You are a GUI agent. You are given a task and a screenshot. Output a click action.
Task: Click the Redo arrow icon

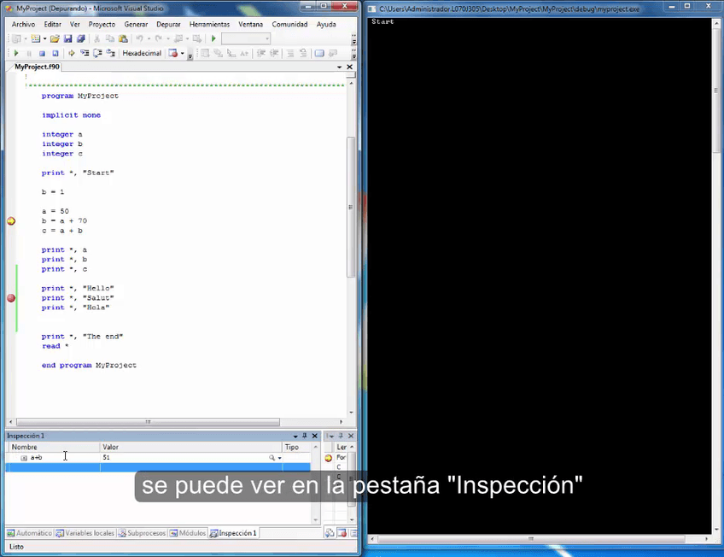pos(159,38)
